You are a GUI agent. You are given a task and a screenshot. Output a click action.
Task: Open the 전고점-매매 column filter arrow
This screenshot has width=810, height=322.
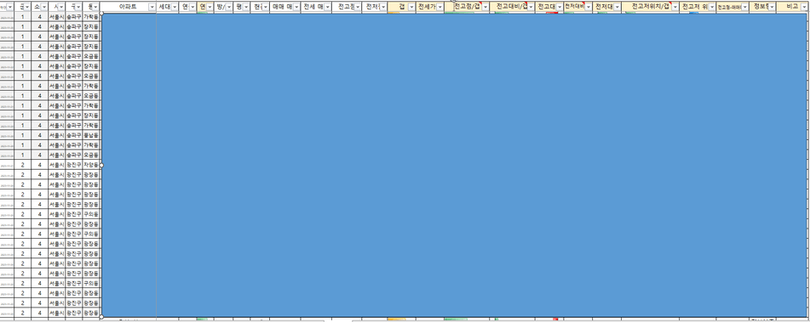click(x=745, y=7)
